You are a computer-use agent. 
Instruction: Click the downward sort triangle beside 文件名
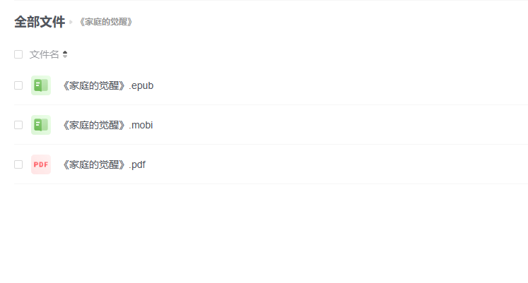(x=65, y=56)
